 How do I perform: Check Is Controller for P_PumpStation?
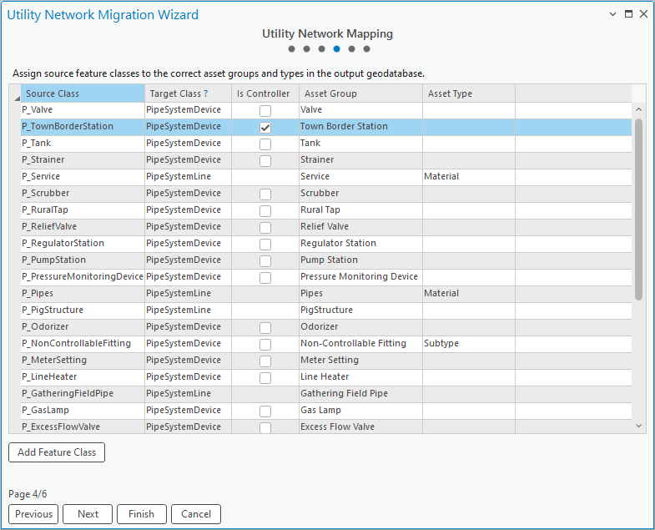click(x=265, y=261)
